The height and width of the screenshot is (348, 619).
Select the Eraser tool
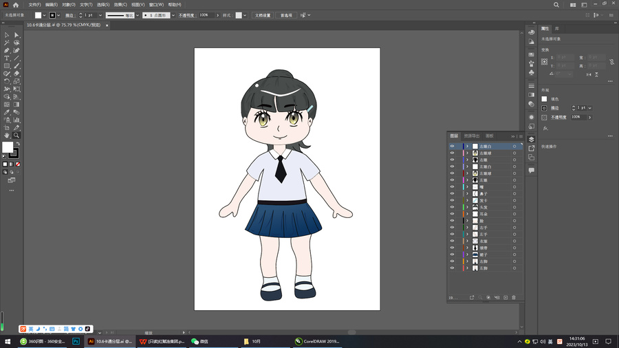click(x=17, y=74)
